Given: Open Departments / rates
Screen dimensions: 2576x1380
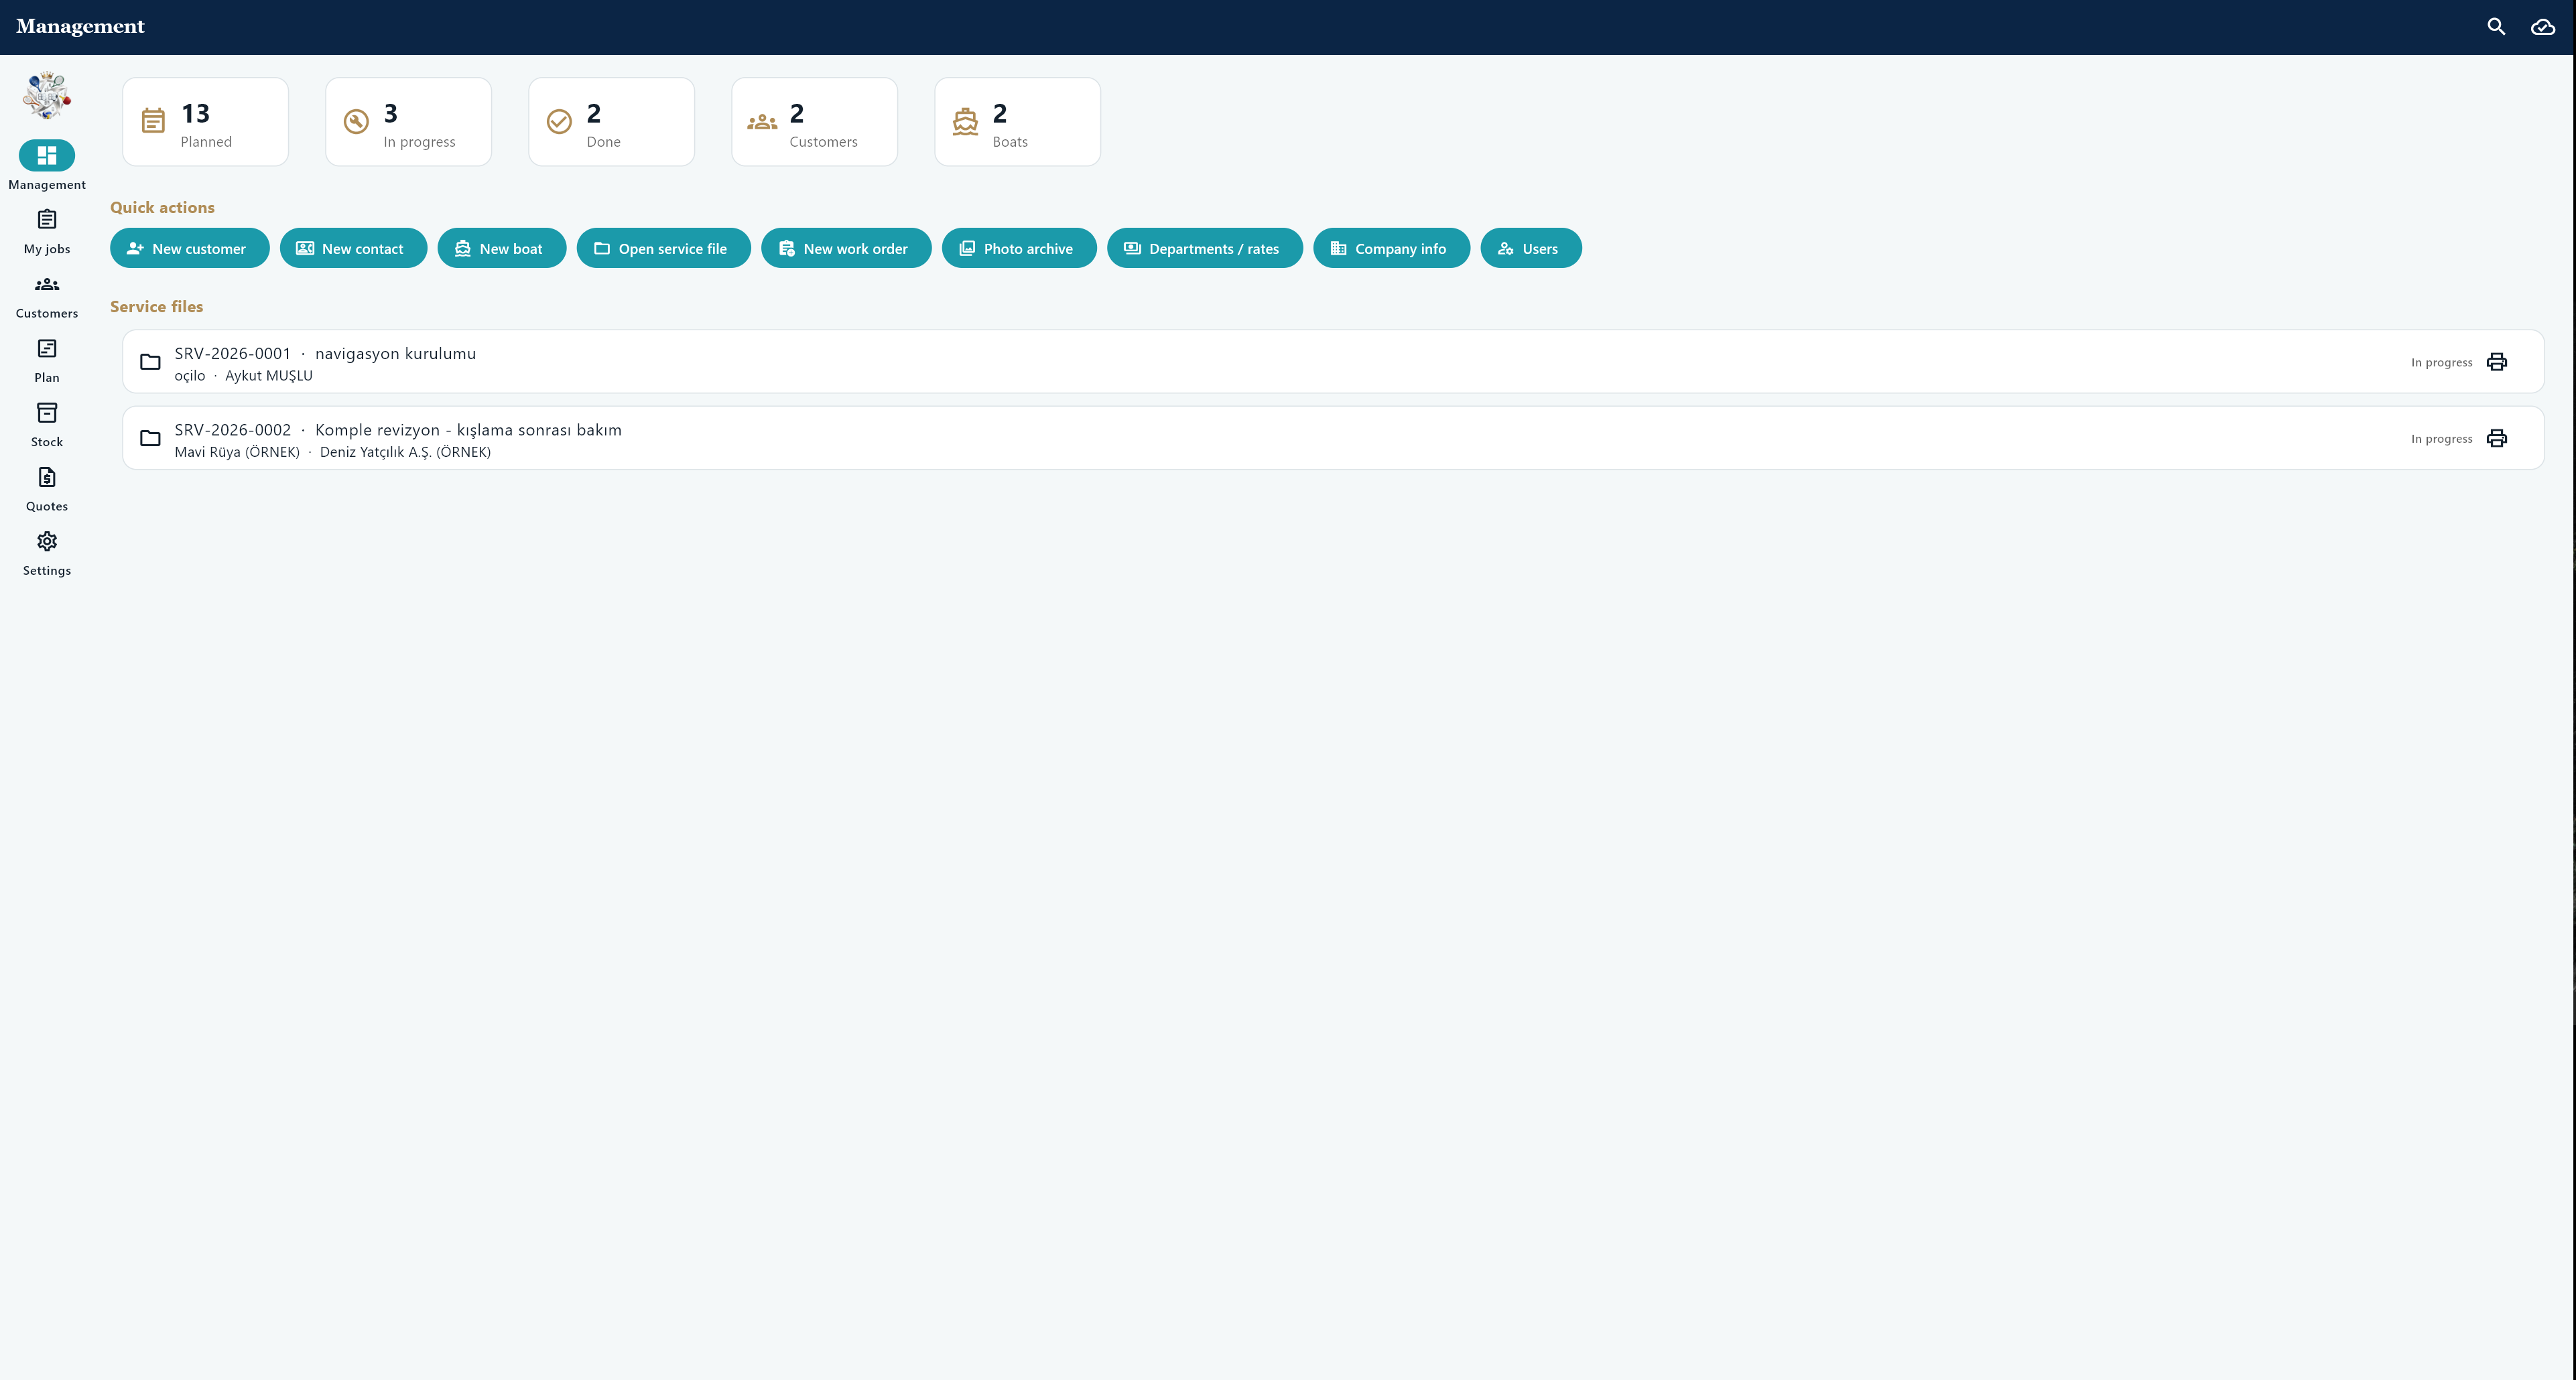Looking at the screenshot, I should 1204,248.
